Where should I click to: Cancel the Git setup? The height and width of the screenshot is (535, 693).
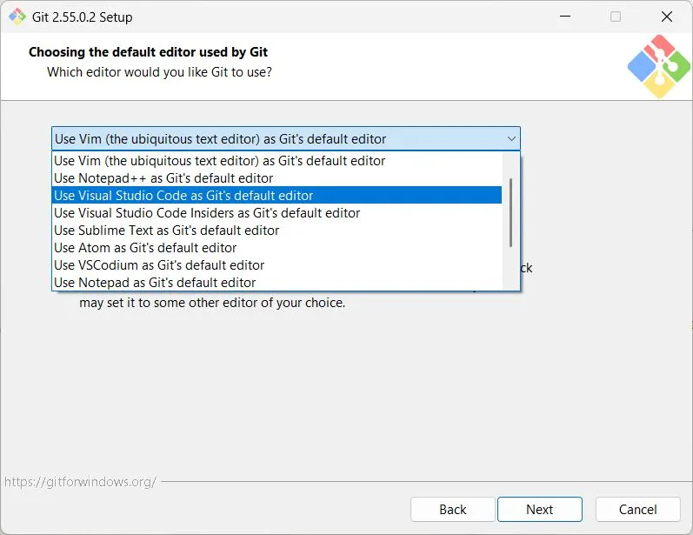(x=637, y=510)
